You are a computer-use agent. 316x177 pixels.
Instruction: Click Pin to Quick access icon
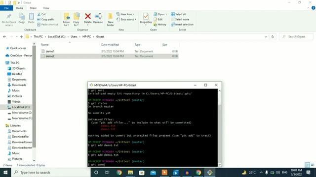[9, 20]
